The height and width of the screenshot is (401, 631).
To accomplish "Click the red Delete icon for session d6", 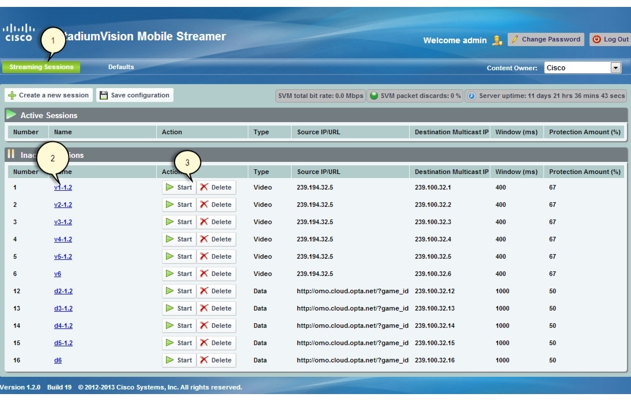I will [x=205, y=360].
